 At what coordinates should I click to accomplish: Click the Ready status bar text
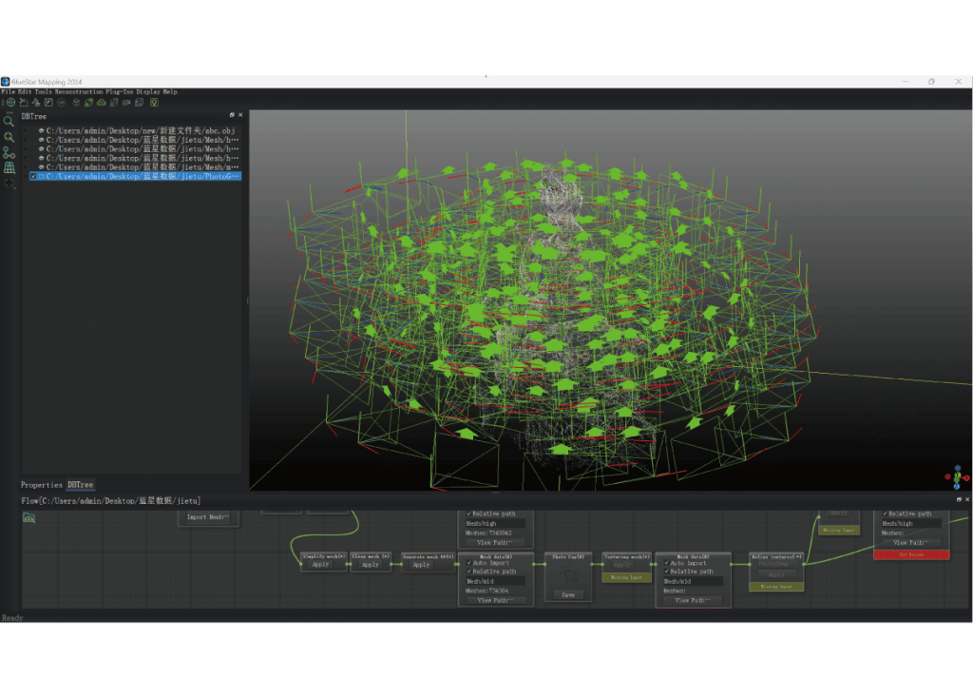(12, 618)
